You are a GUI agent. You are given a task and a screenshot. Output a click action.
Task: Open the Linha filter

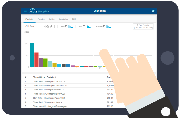coord(81,26)
